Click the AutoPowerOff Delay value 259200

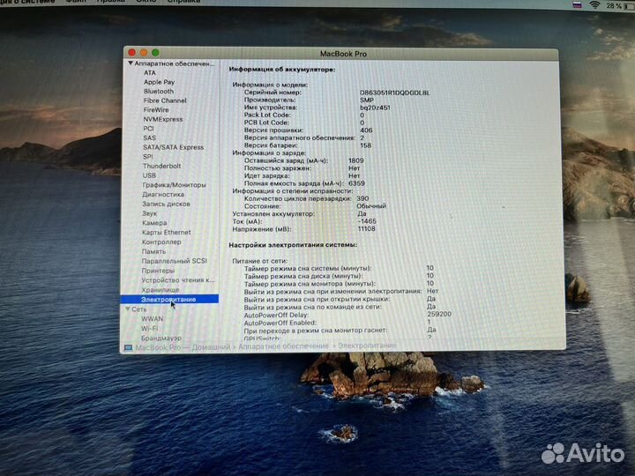(x=439, y=314)
